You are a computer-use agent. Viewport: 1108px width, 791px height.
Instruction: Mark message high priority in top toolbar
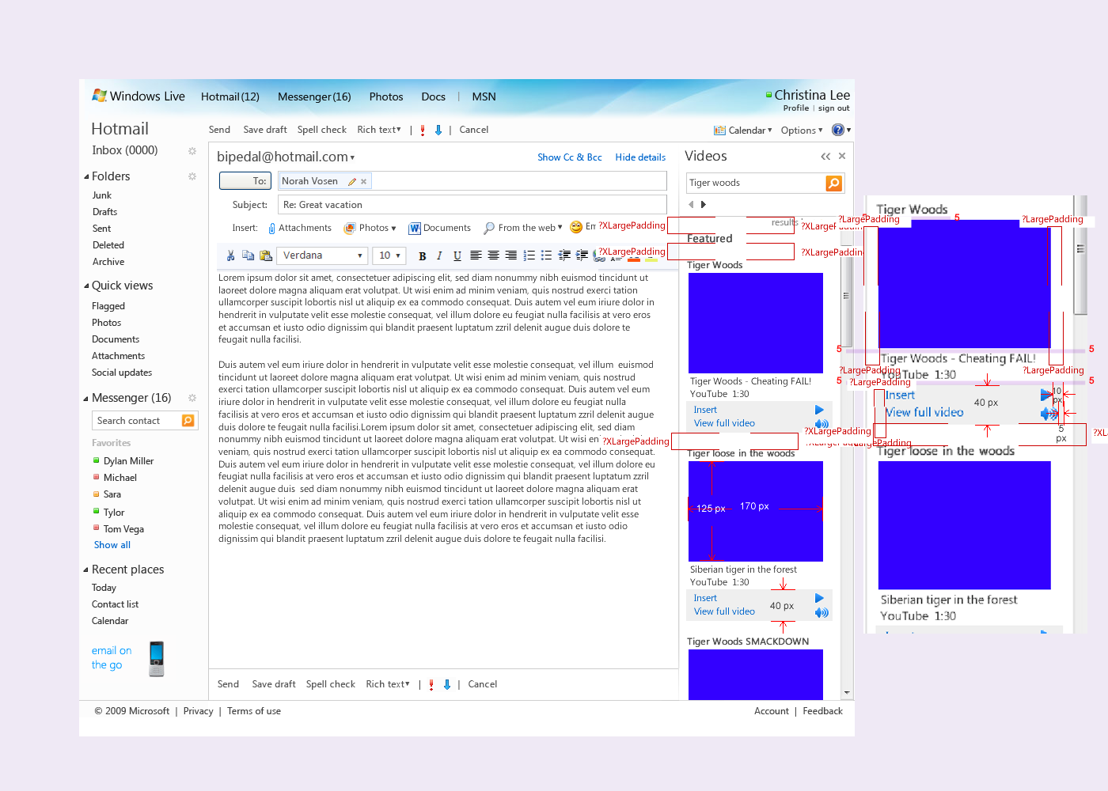(423, 131)
